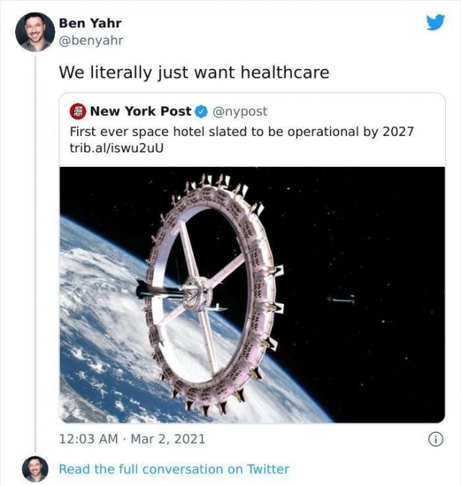
Task: Click the quoted space hotel headline text
Action: tap(242, 132)
